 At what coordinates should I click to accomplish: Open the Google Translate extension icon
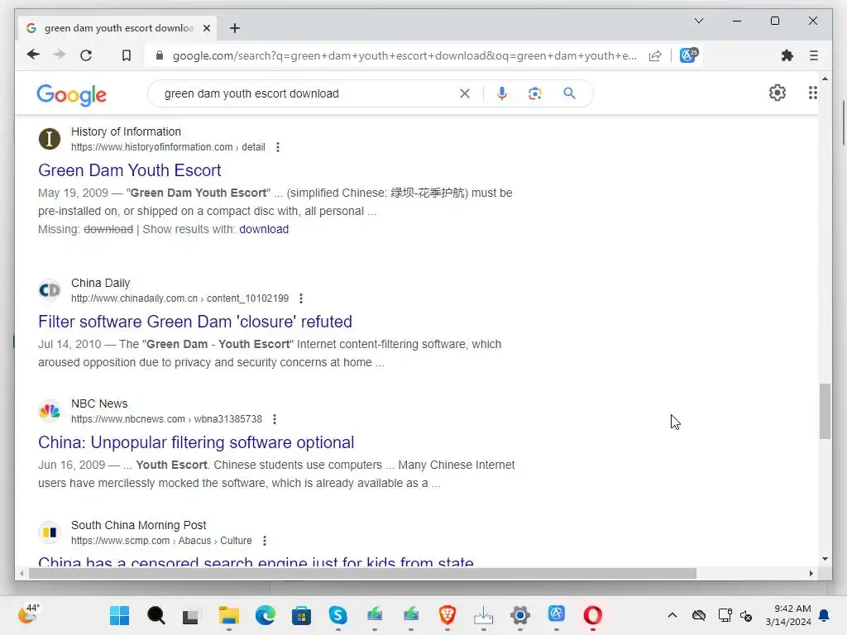[x=689, y=55]
